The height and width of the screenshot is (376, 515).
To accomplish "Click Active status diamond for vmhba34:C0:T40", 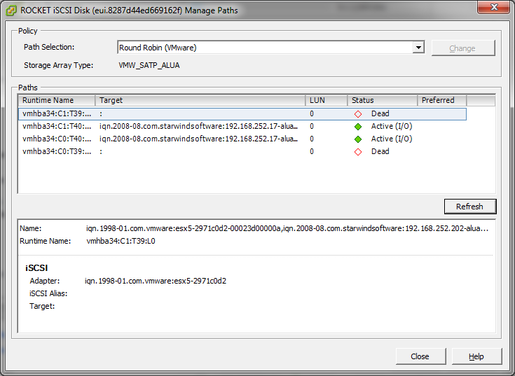I will (358, 139).
